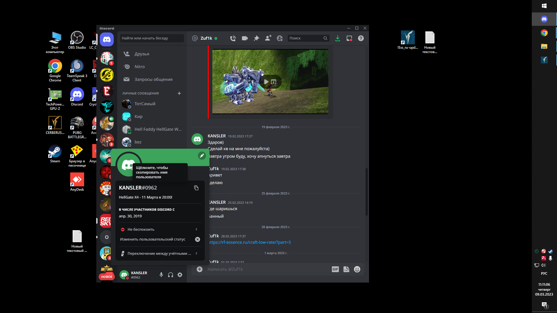Open Запросы общения message requests
Screen dimensions: 557x313
pos(152,79)
